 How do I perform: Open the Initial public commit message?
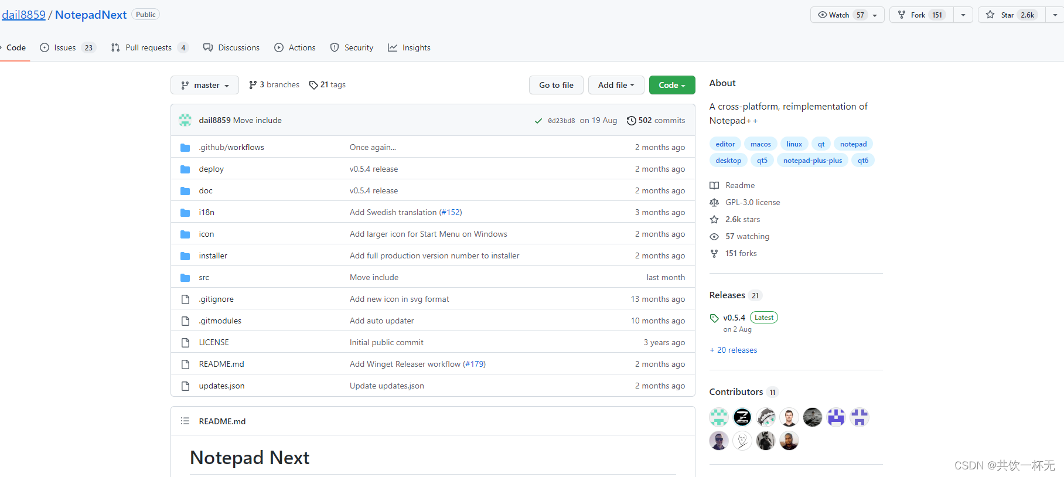[x=387, y=342]
